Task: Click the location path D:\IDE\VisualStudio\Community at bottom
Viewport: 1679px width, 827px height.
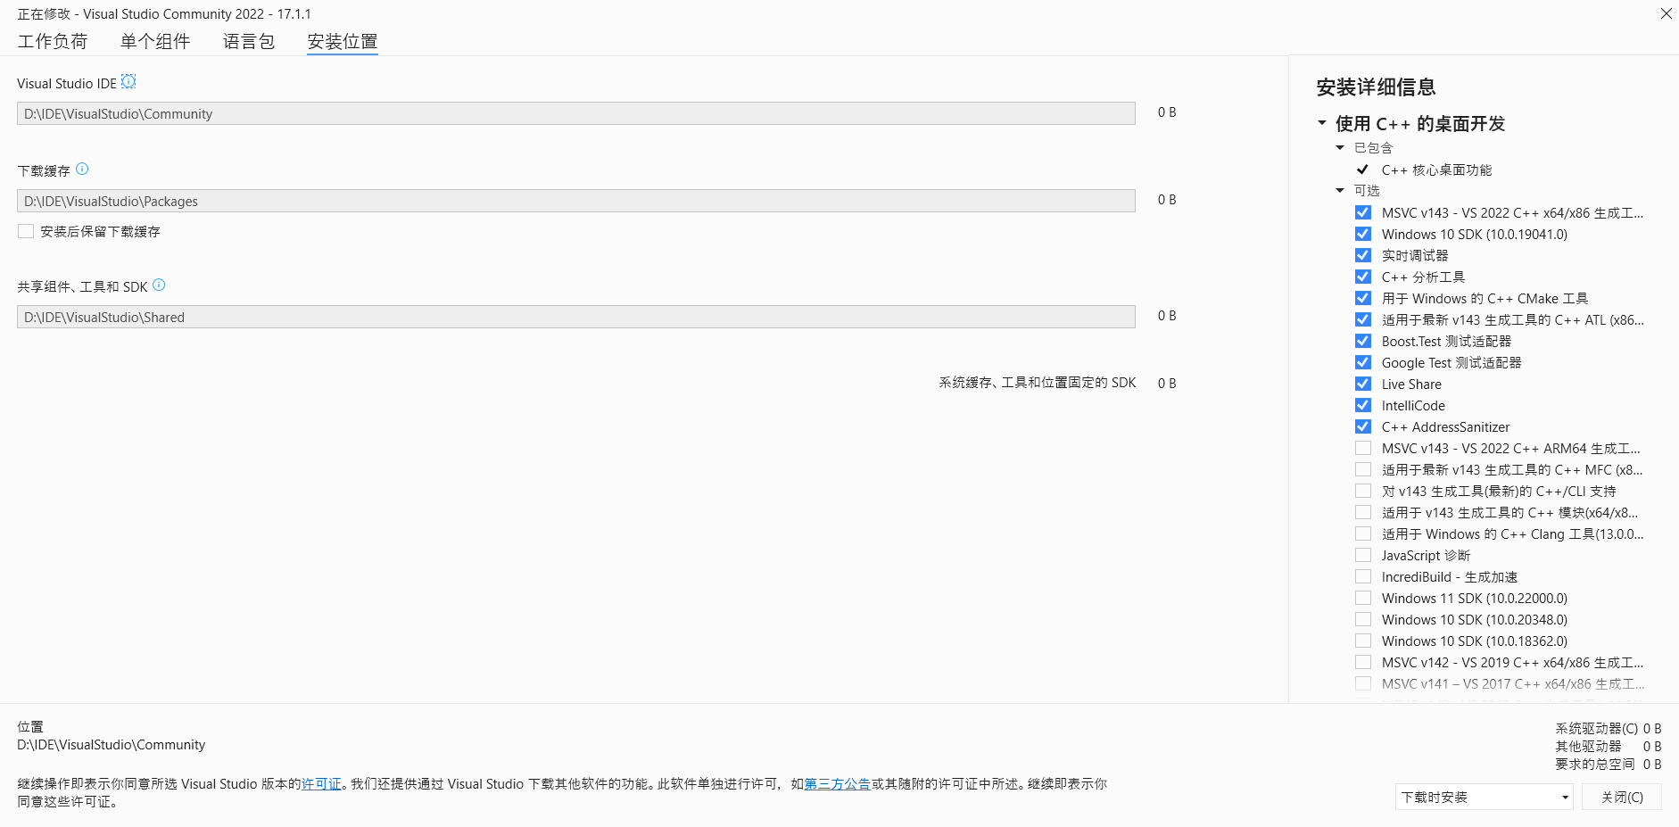Action: click(x=112, y=744)
